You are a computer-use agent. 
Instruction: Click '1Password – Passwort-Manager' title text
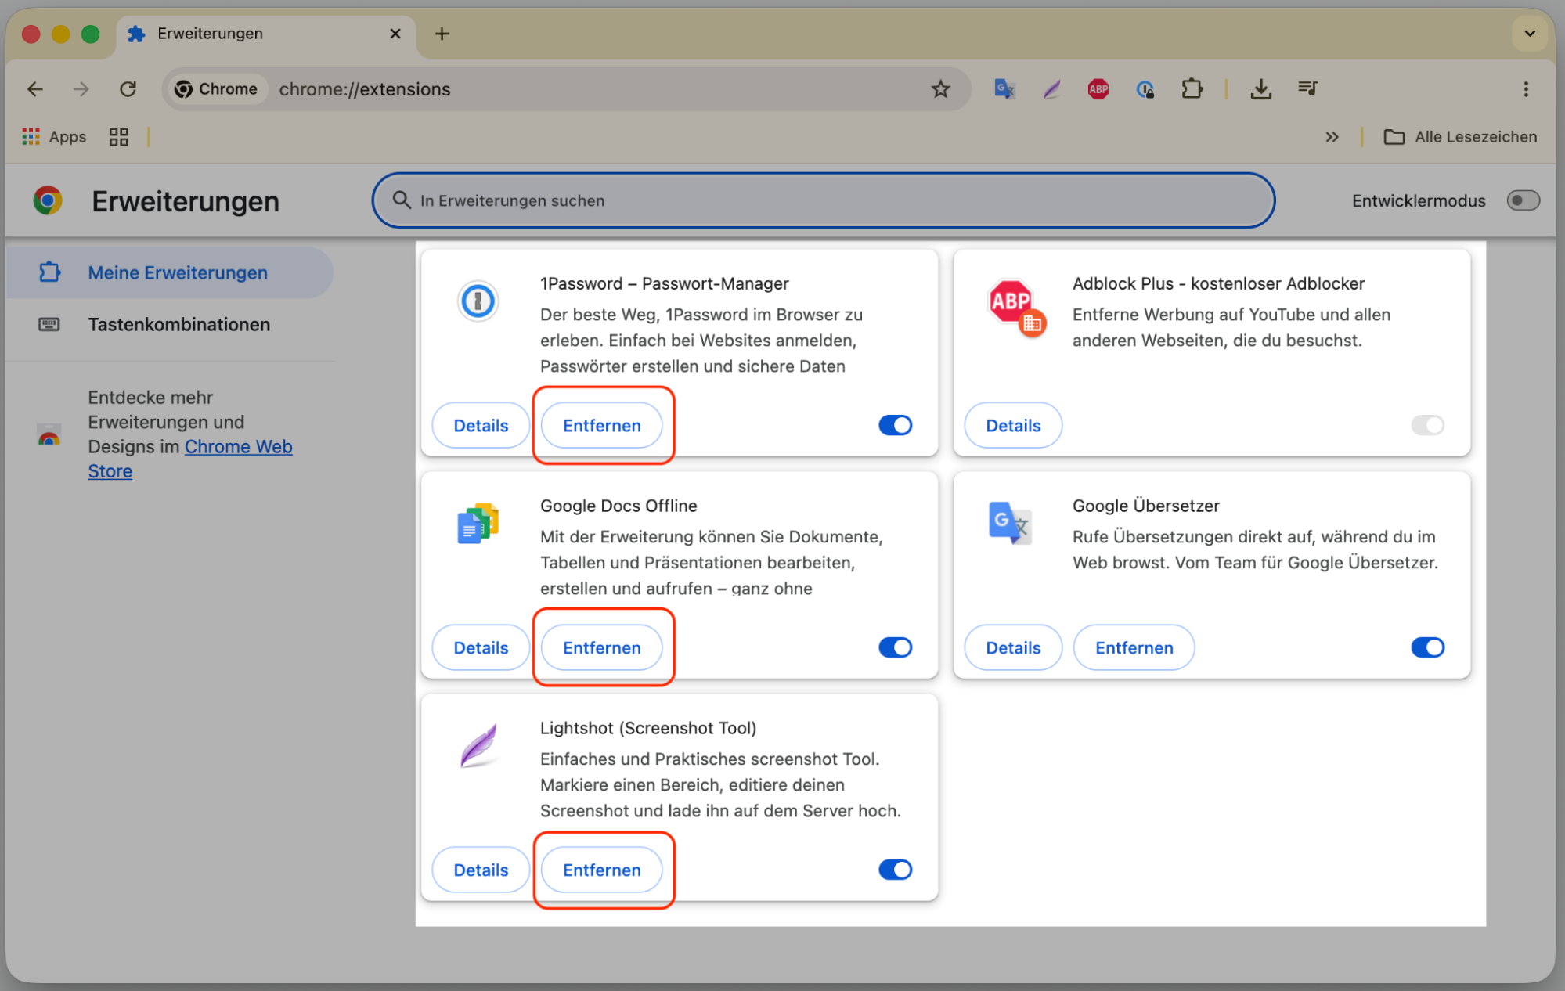tap(665, 283)
